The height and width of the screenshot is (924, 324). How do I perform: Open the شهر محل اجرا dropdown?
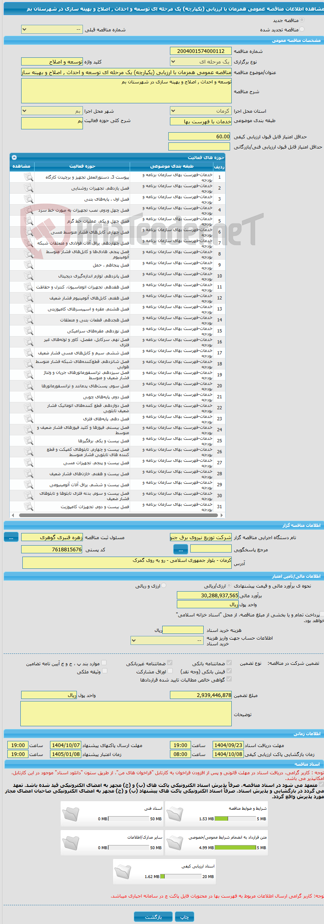coord(52,111)
